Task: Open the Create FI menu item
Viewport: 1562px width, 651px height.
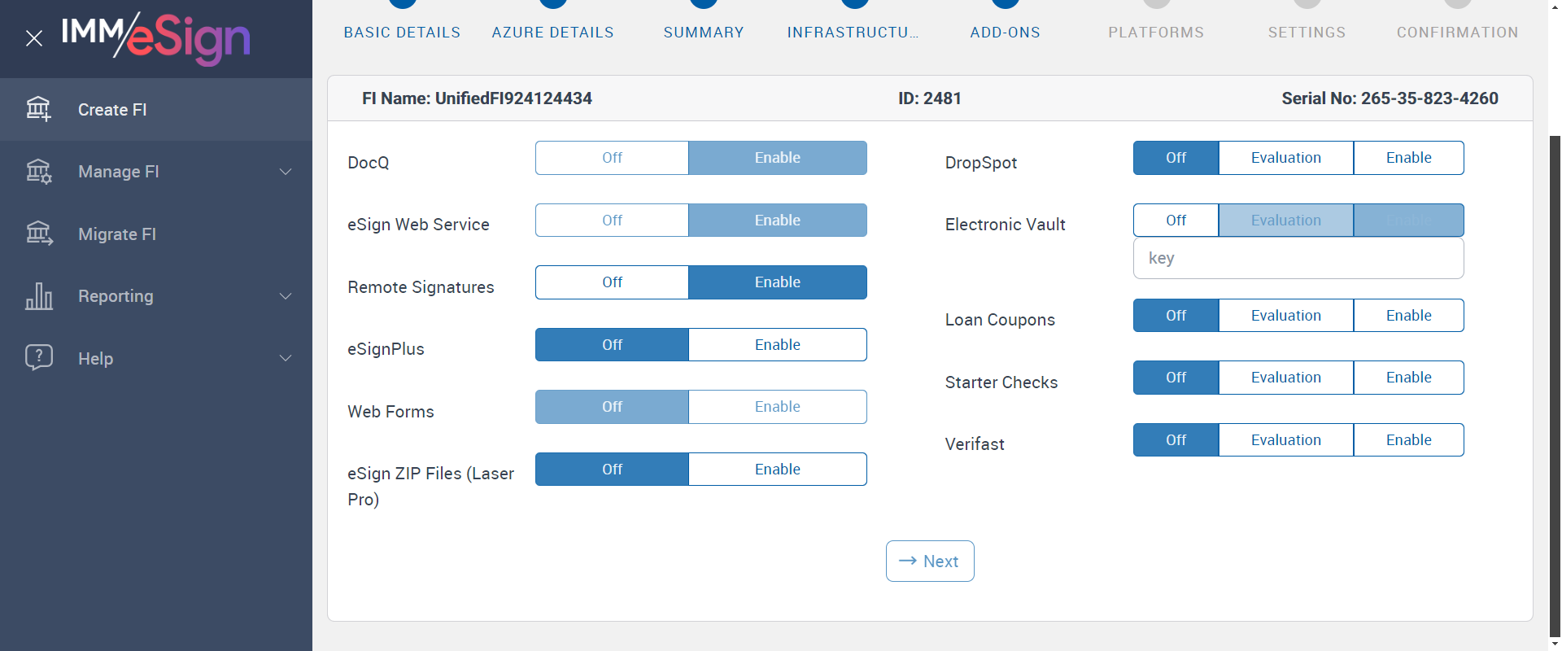Action: point(156,109)
